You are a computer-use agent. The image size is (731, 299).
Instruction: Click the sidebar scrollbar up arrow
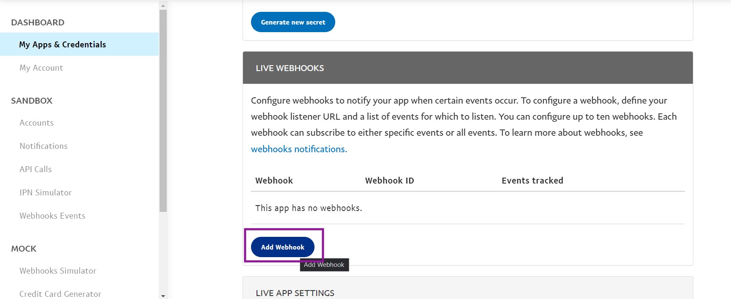(x=163, y=5)
